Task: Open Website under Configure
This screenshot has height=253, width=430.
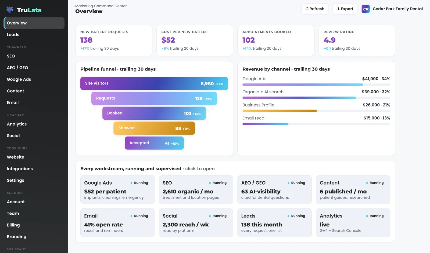Action: [x=34, y=157]
